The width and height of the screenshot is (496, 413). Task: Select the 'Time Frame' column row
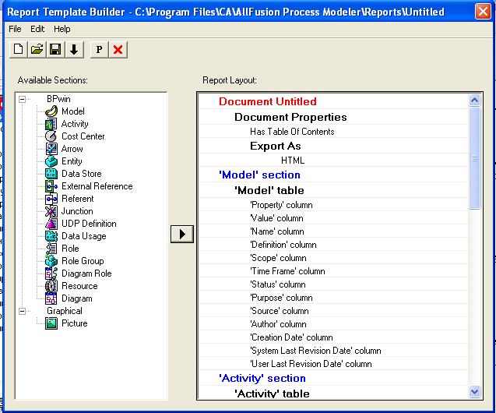[x=333, y=271]
